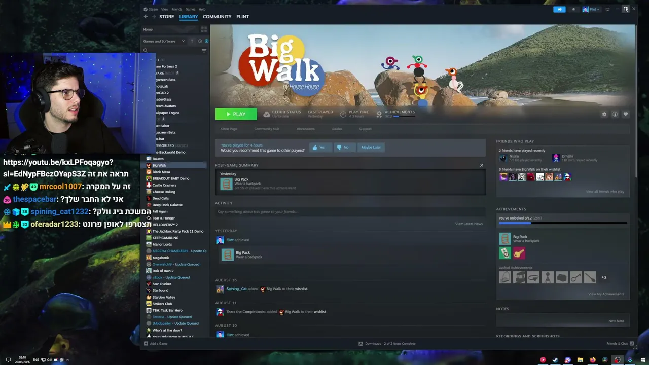Open the Collections grid view icon
Image resolution: width=649 pixels, height=365 pixels.
[205, 29]
